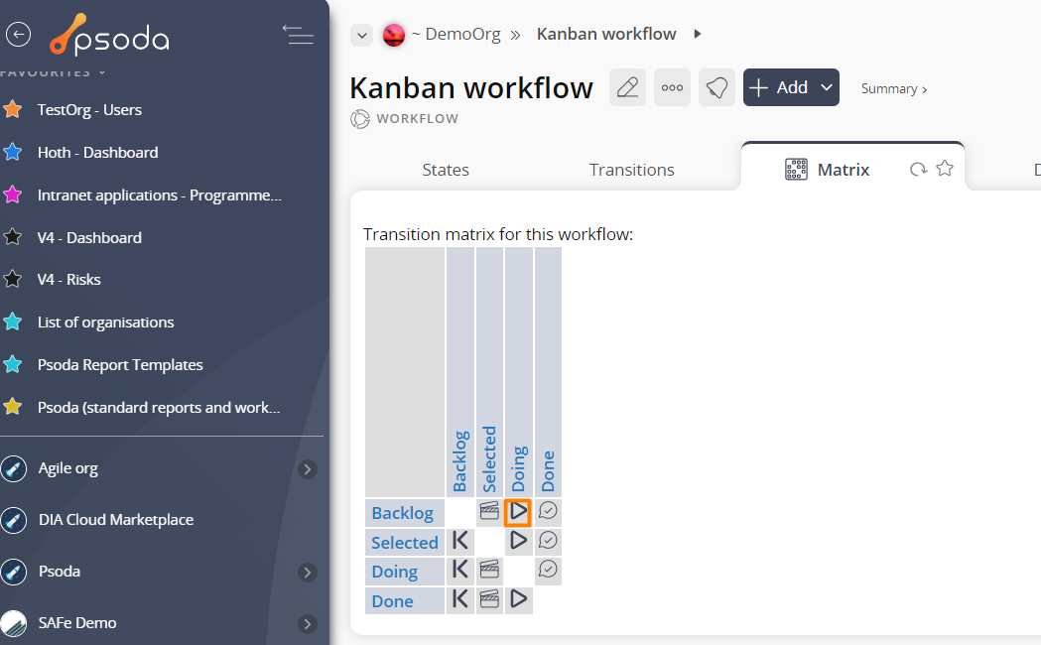Expand the SAFe Demo sidebar item
Screen dimensions: 1041x645
(307, 624)
